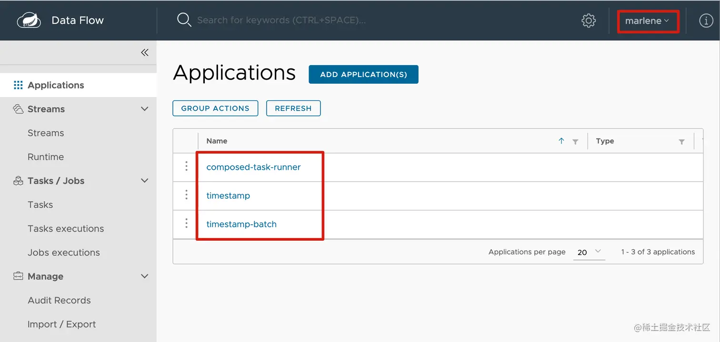Open the timestamp application link

pyautogui.click(x=228, y=195)
